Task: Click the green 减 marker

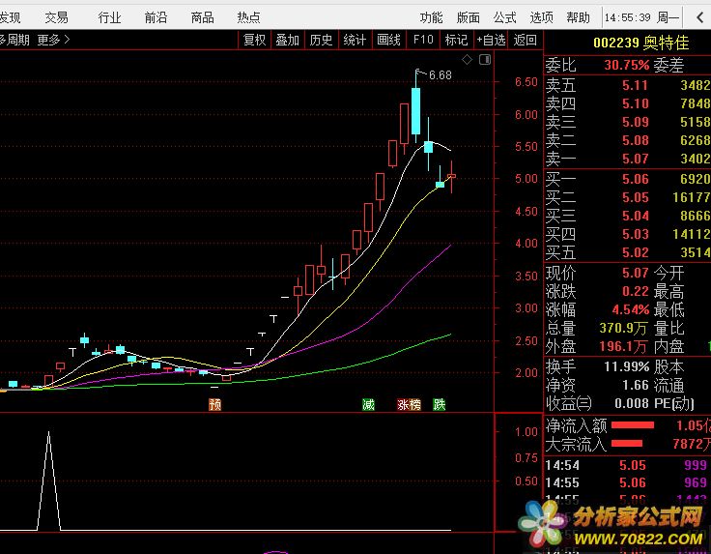Action: pos(369,404)
